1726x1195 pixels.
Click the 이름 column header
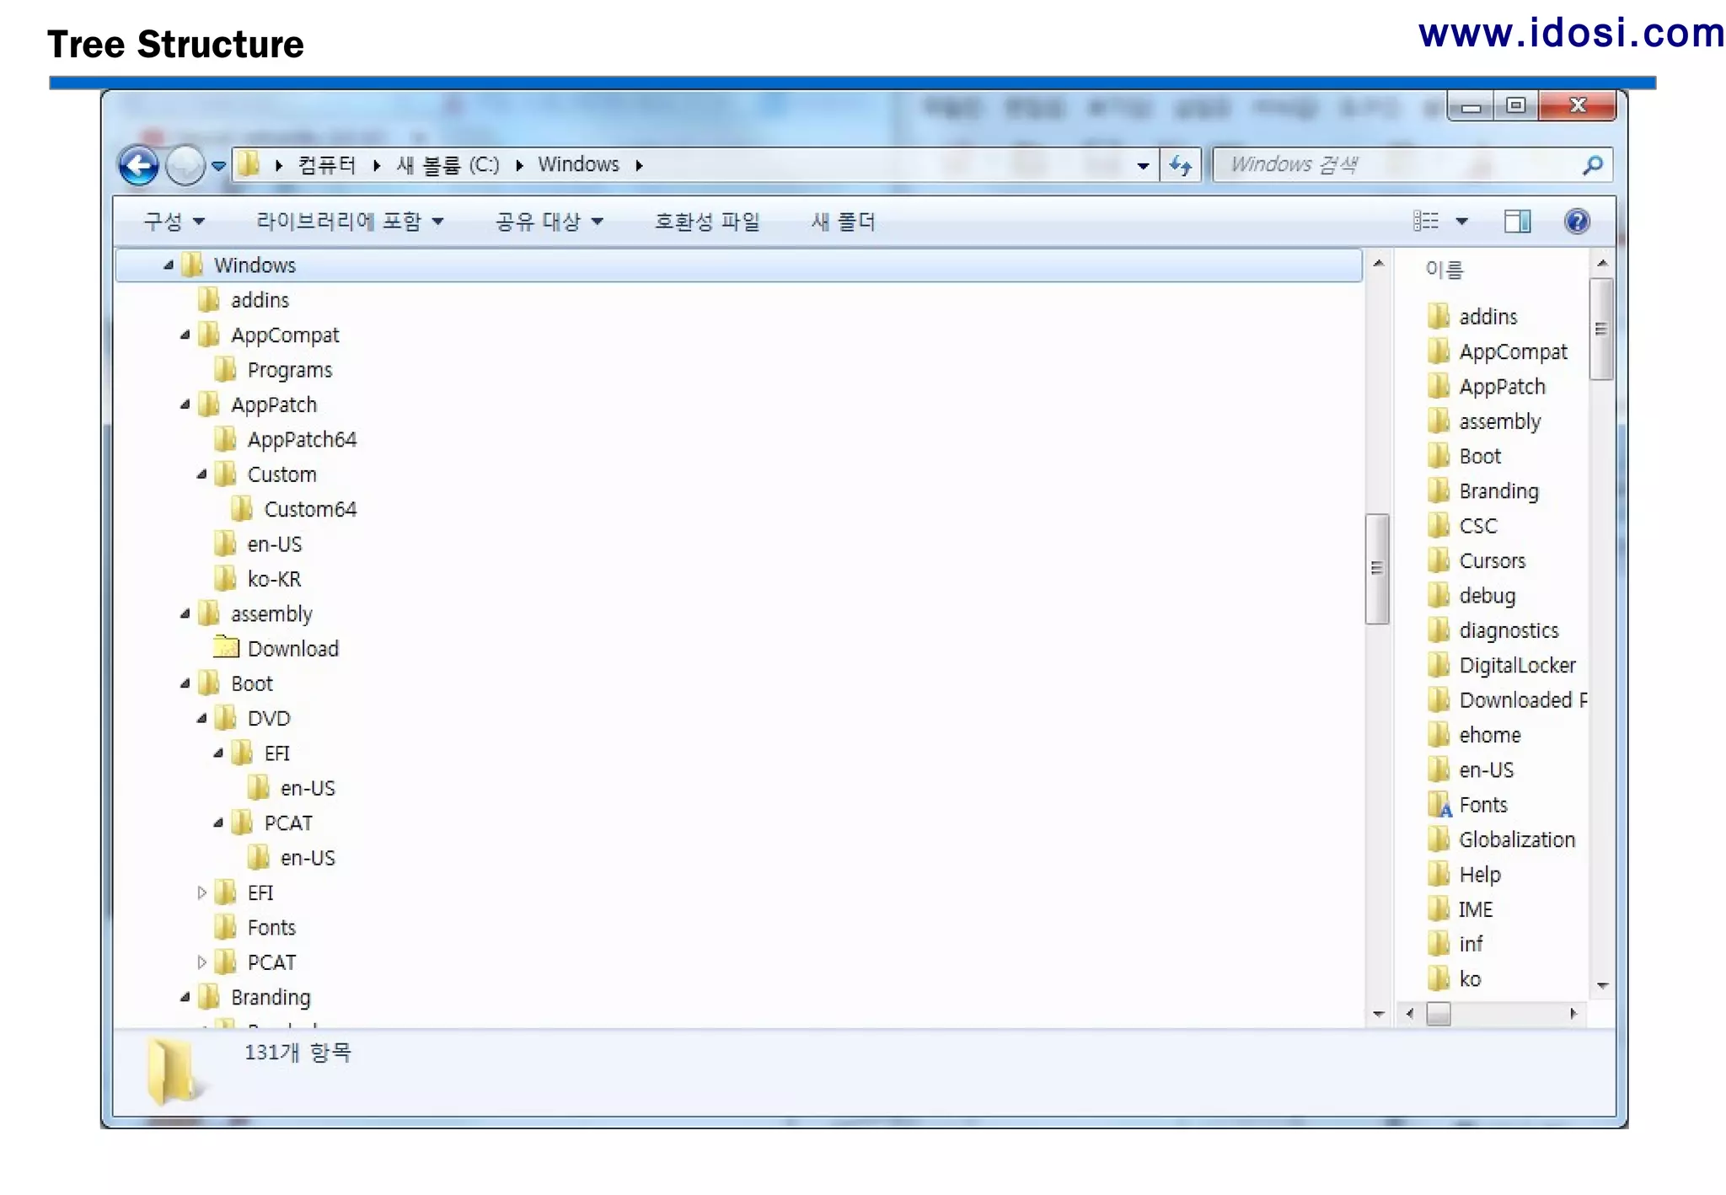click(1445, 270)
